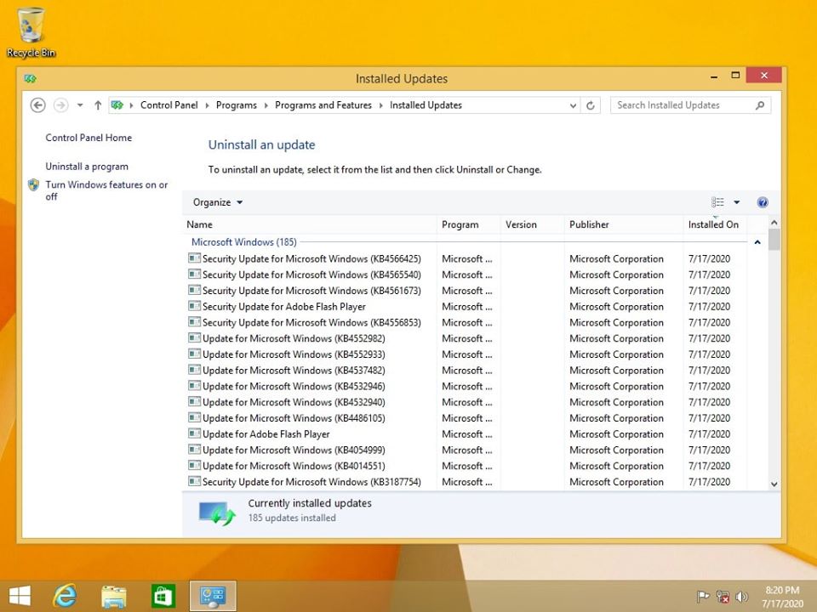Click icon of update KB4566425
Screen dimensions: 817x612
(x=194, y=258)
